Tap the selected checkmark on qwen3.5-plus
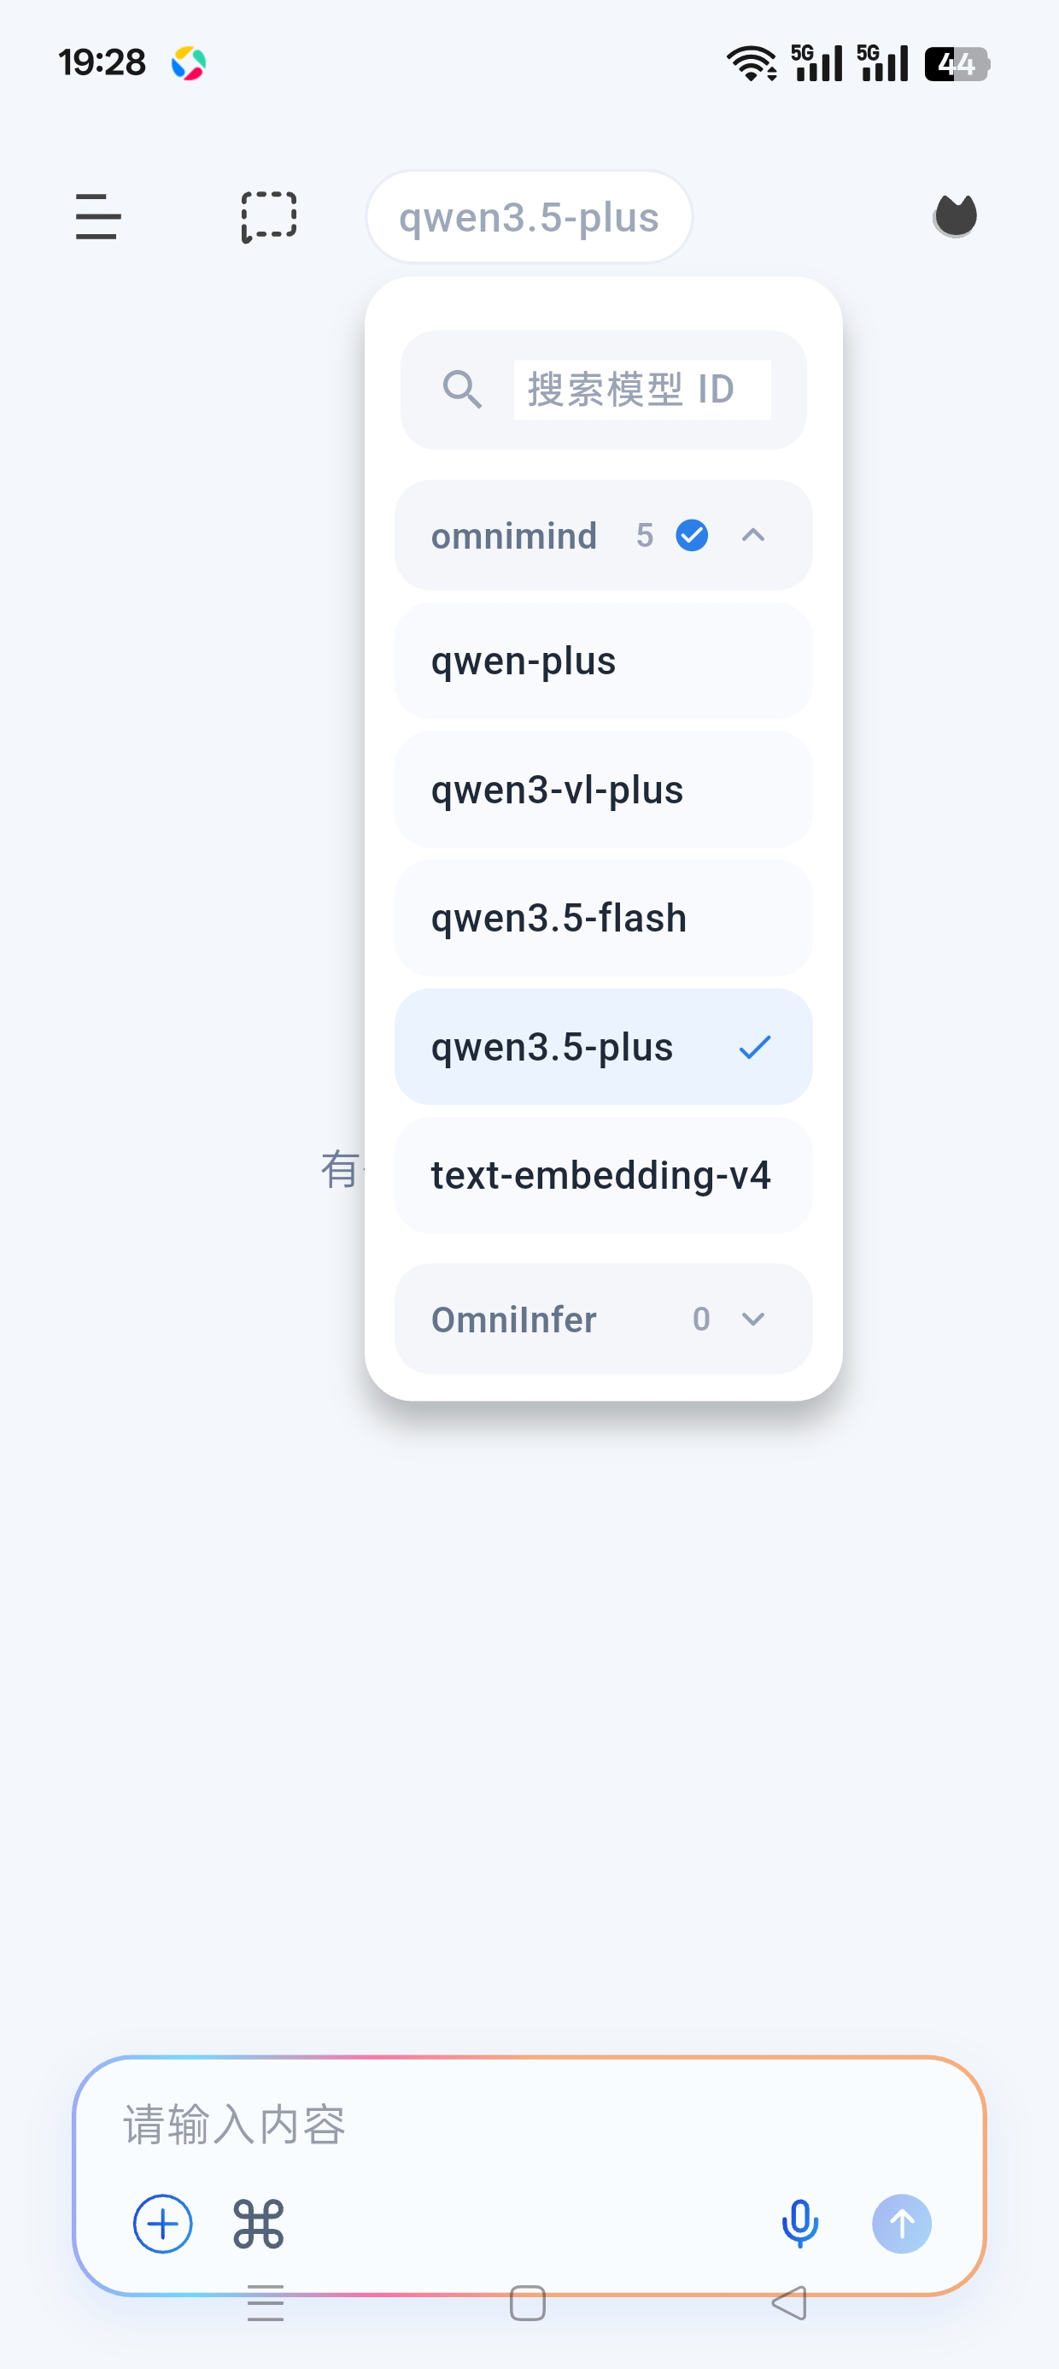 click(x=755, y=1048)
